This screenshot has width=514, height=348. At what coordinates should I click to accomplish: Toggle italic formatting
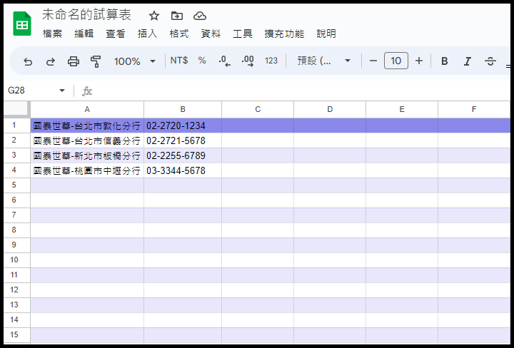coord(468,61)
